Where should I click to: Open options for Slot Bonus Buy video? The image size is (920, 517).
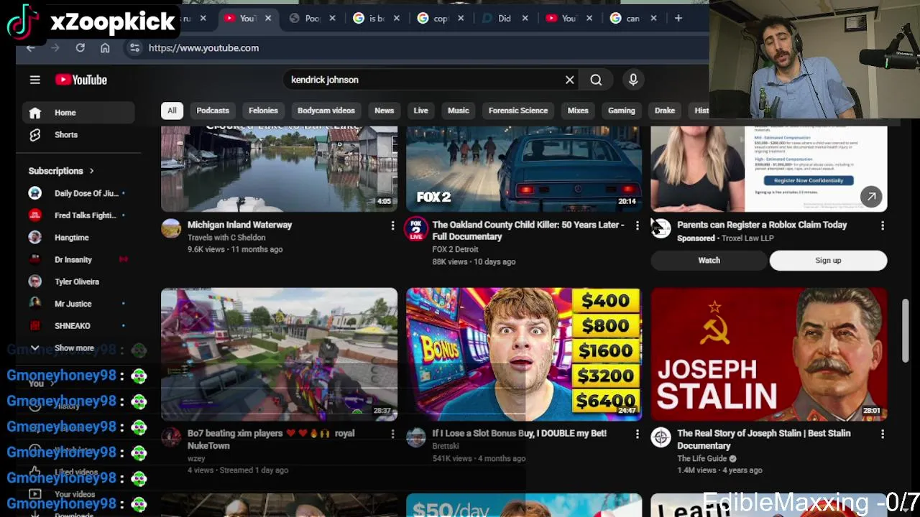coord(637,434)
